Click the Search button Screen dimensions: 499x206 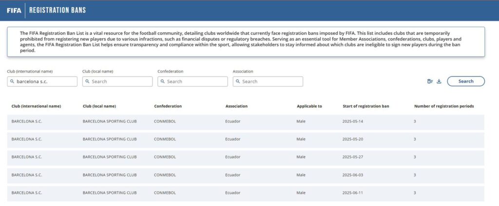point(466,81)
